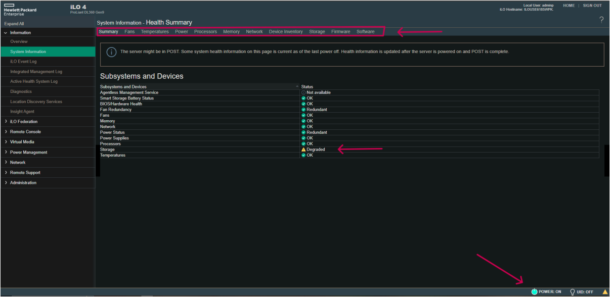Click the OK check icon for Processors

click(303, 144)
